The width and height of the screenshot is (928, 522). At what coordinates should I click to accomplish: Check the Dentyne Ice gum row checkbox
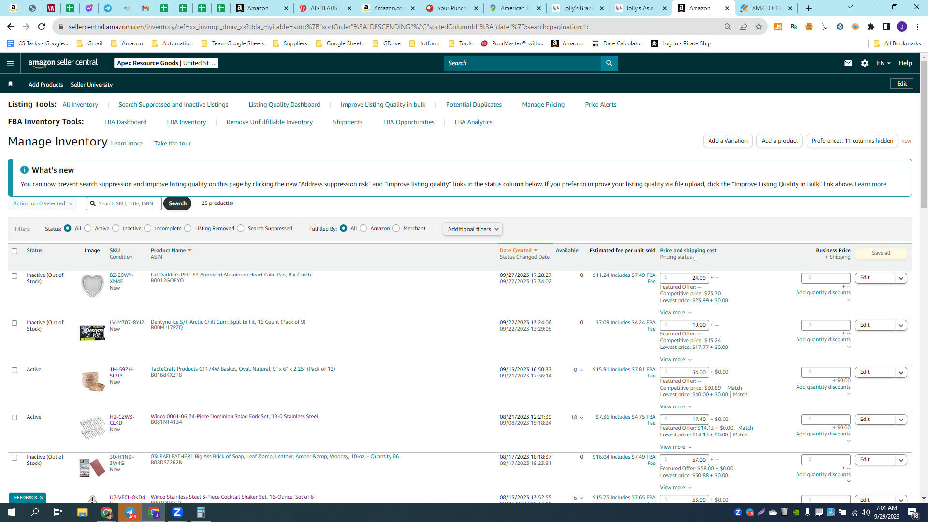pos(14,323)
